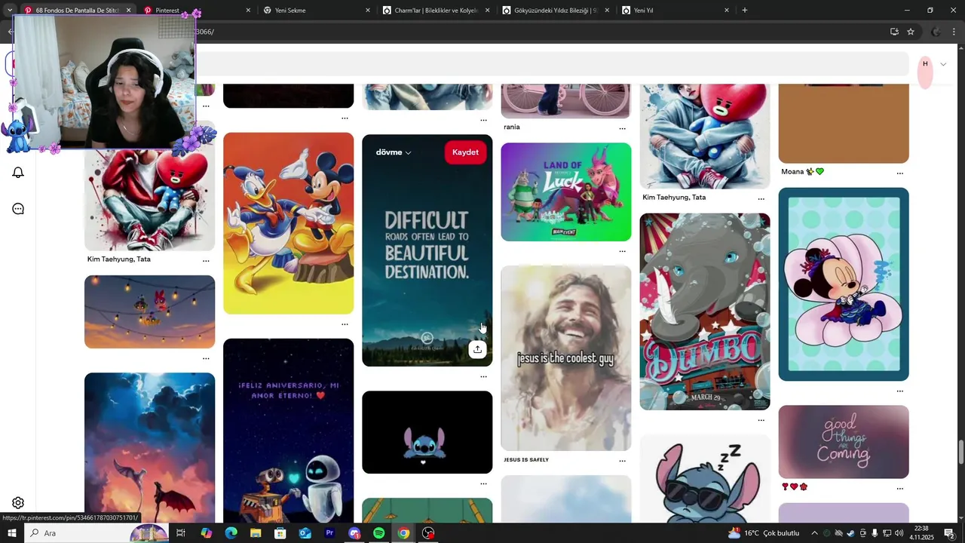This screenshot has width=965, height=543.
Task: Open Microsoft Edge from the taskbar
Action: 231,533
